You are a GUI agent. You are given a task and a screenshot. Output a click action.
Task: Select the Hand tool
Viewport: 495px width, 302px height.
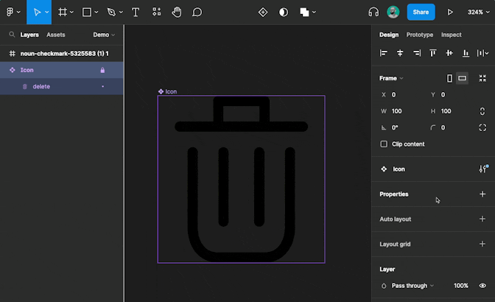(177, 13)
